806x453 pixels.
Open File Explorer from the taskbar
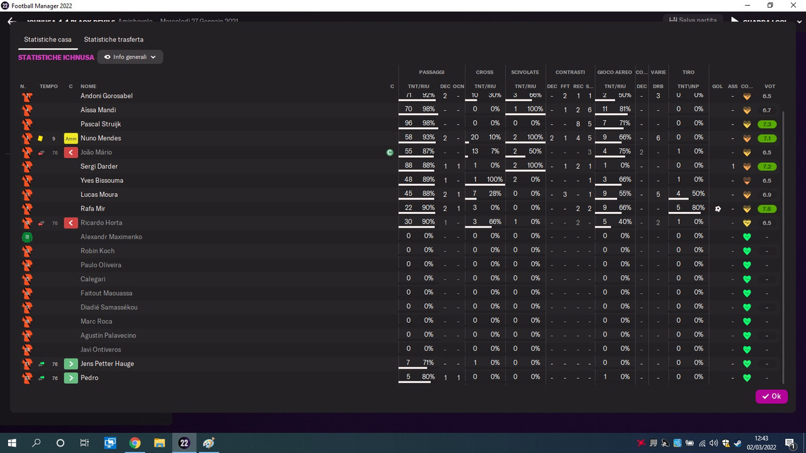159,443
